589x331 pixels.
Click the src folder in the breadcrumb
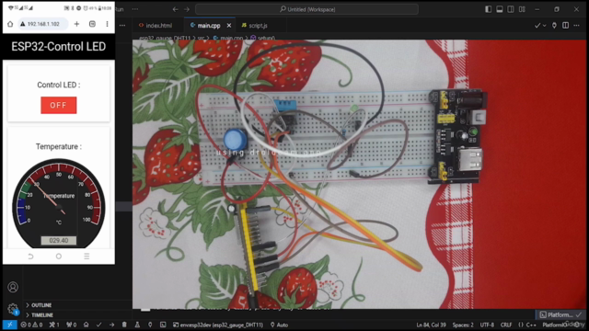pyautogui.click(x=201, y=38)
